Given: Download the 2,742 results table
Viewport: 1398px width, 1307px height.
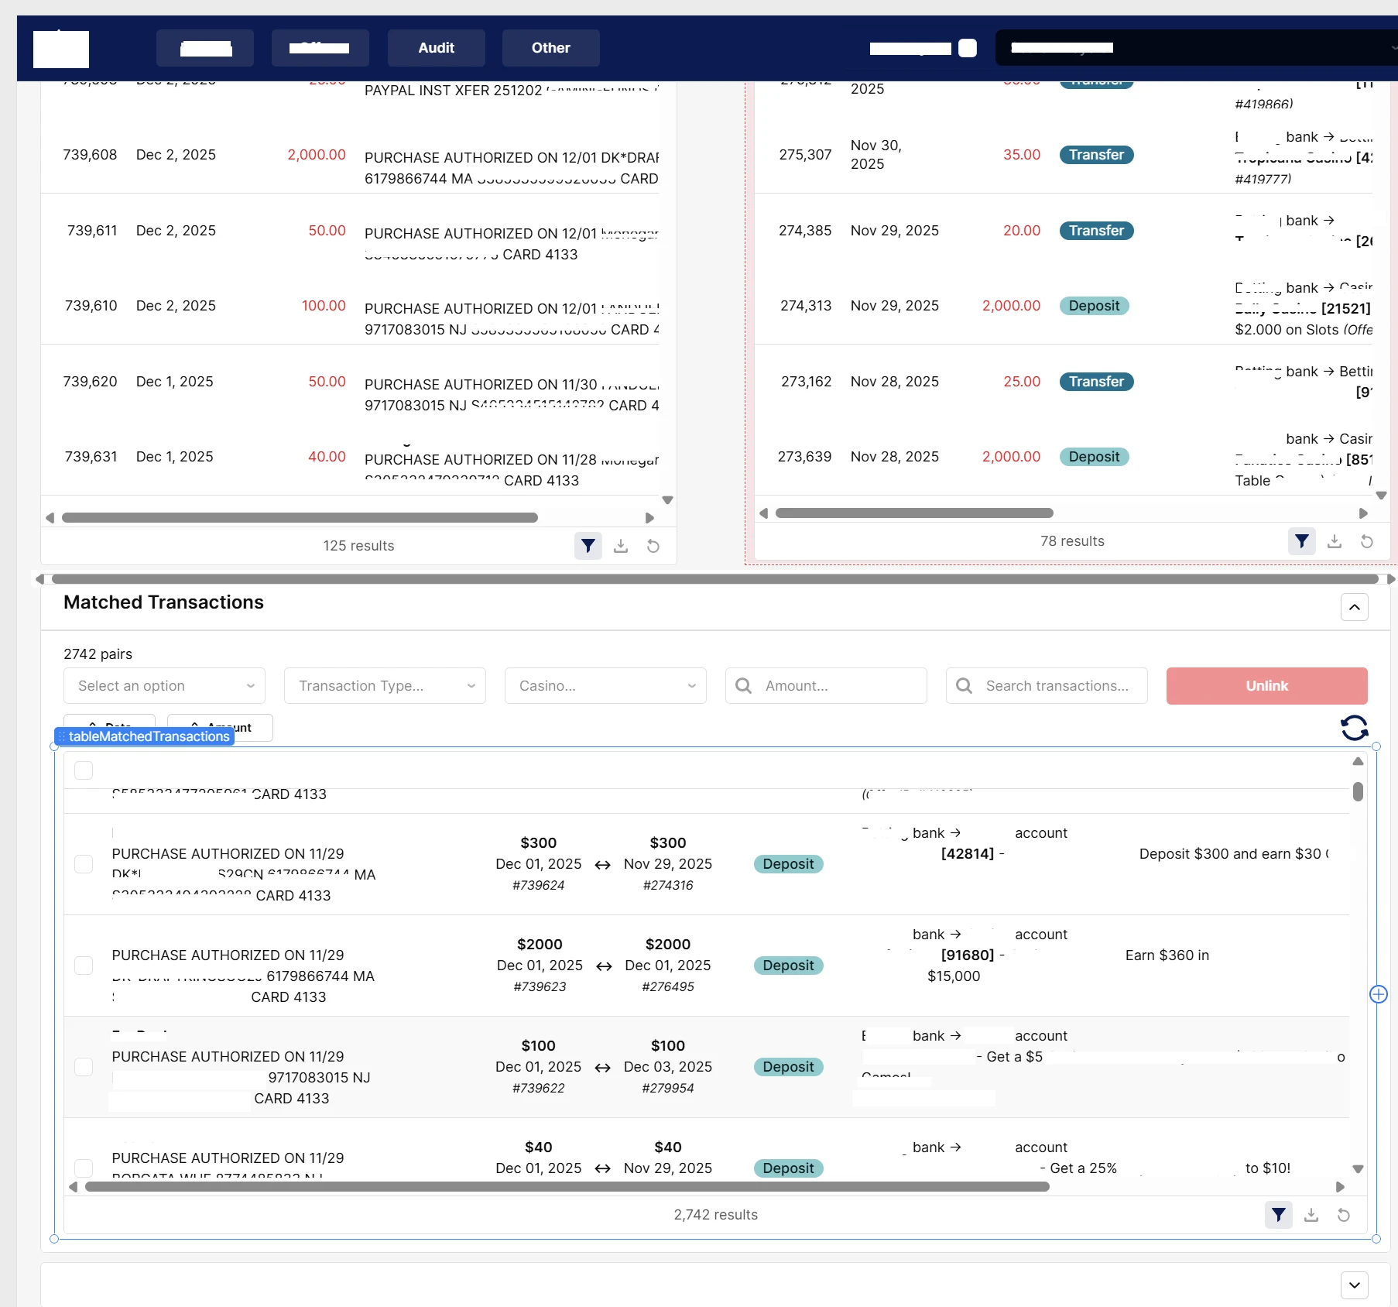Looking at the screenshot, I should (1311, 1215).
